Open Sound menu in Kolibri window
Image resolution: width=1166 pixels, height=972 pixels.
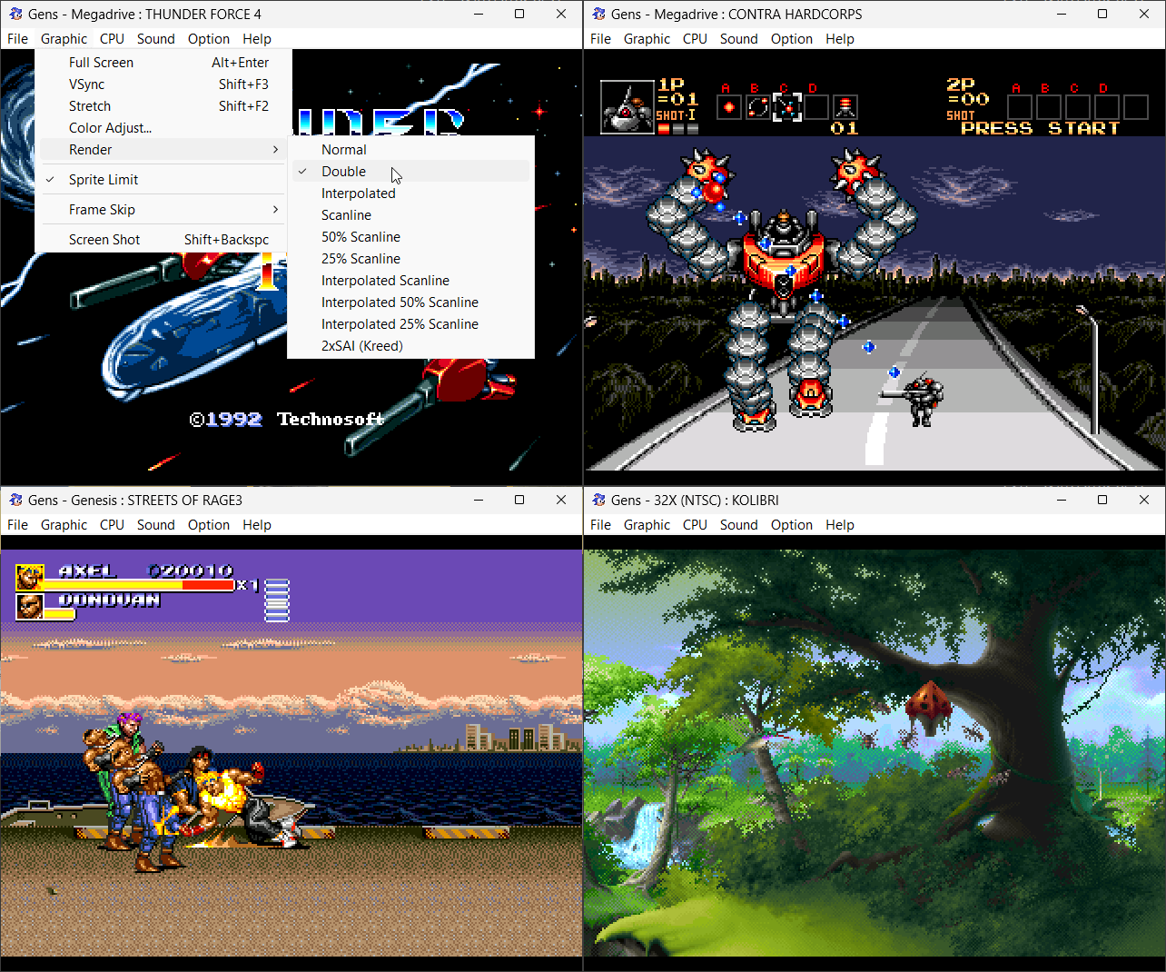738,524
